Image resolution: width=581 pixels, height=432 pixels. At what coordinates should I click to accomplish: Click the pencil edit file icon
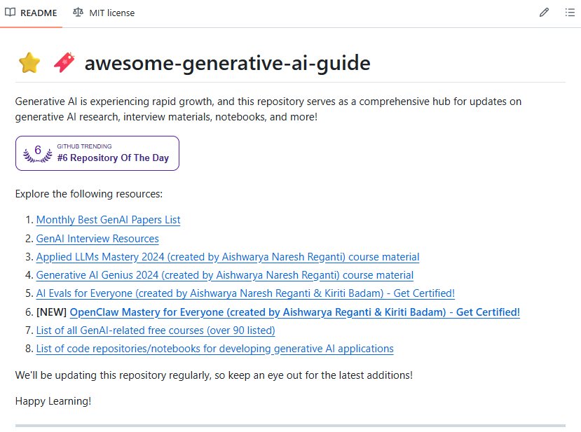(544, 13)
